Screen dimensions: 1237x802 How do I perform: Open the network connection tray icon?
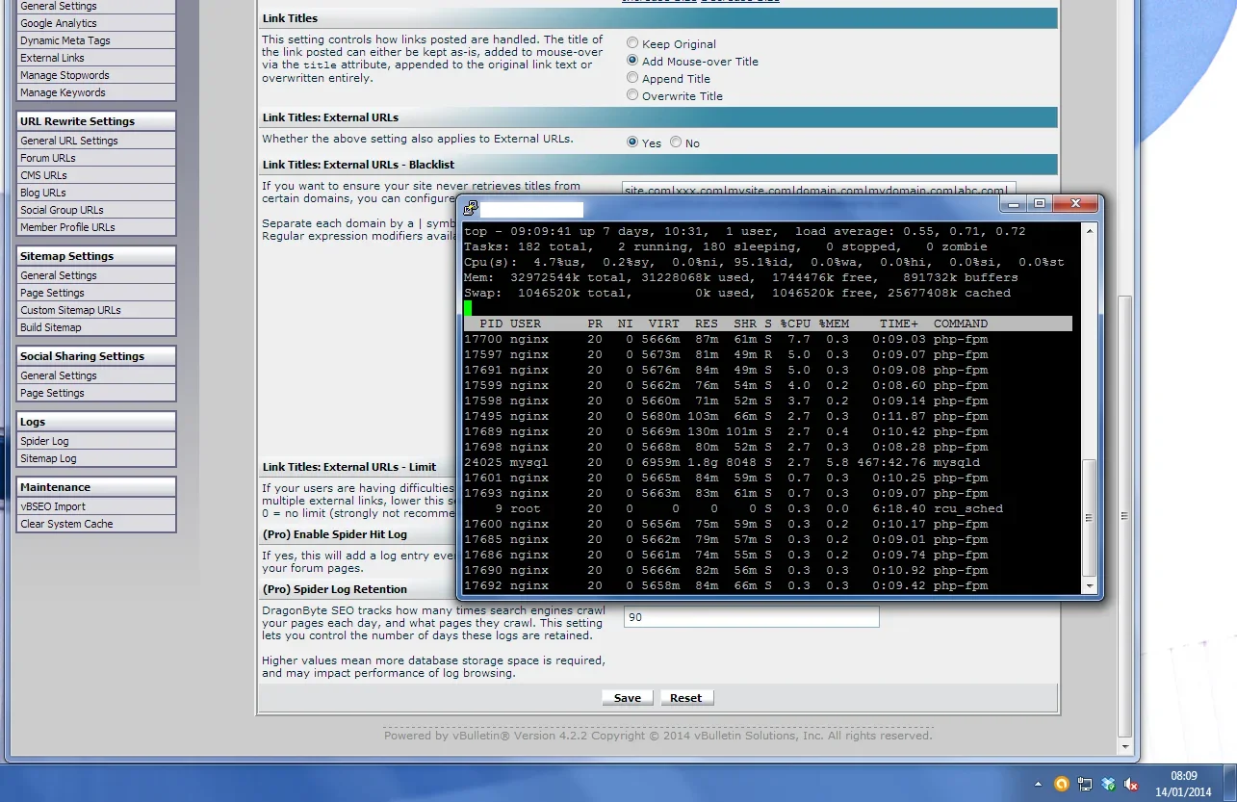[1085, 784]
